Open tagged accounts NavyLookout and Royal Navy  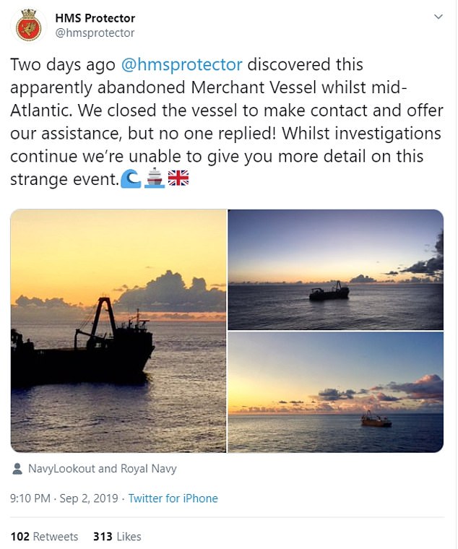102,469
